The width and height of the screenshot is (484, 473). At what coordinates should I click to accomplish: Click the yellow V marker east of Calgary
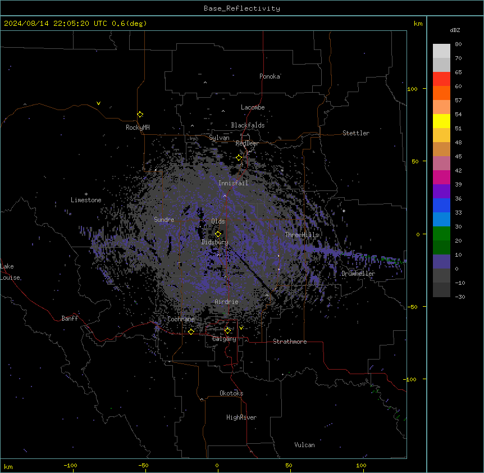241,328
